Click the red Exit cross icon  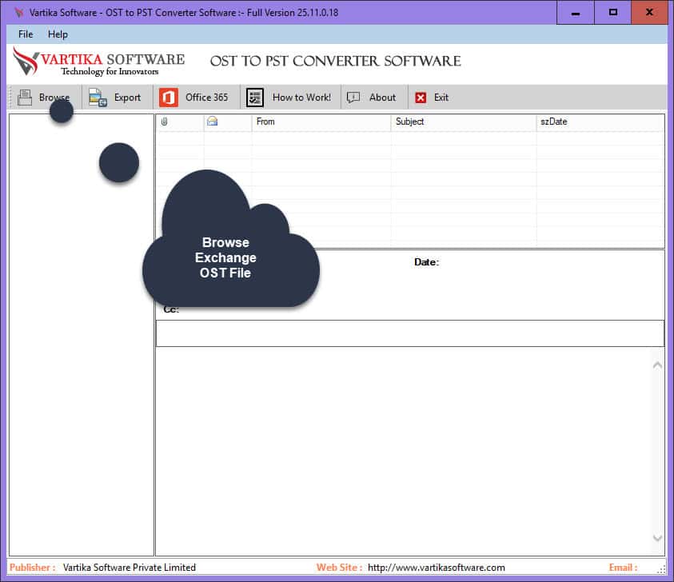point(421,98)
